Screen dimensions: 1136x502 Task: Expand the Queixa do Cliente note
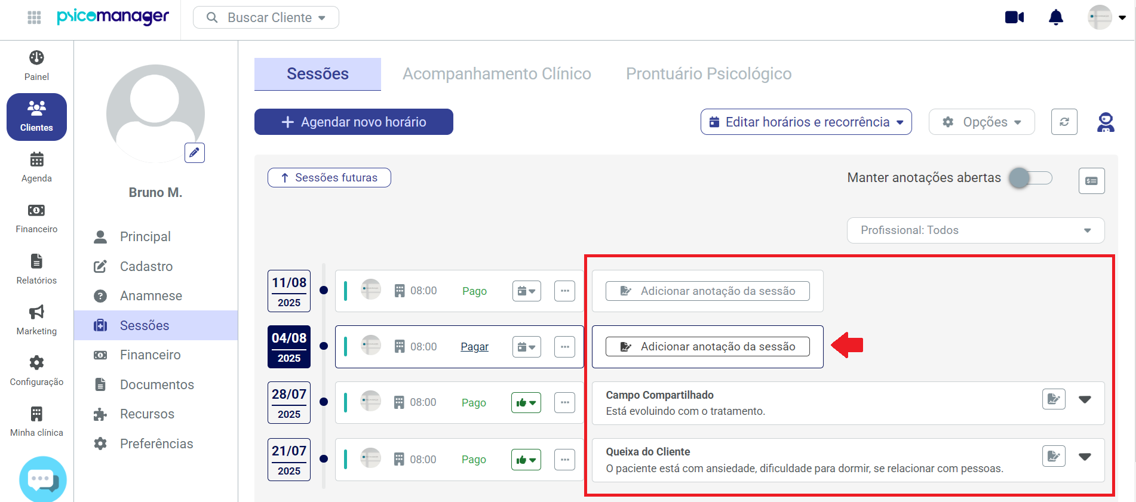pos(1085,457)
